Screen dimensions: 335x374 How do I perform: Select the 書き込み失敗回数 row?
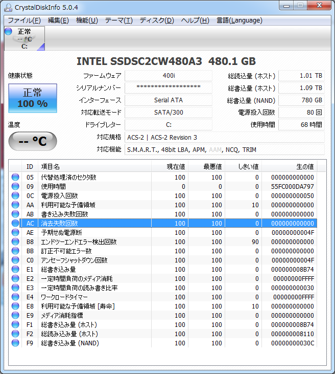[163, 214]
